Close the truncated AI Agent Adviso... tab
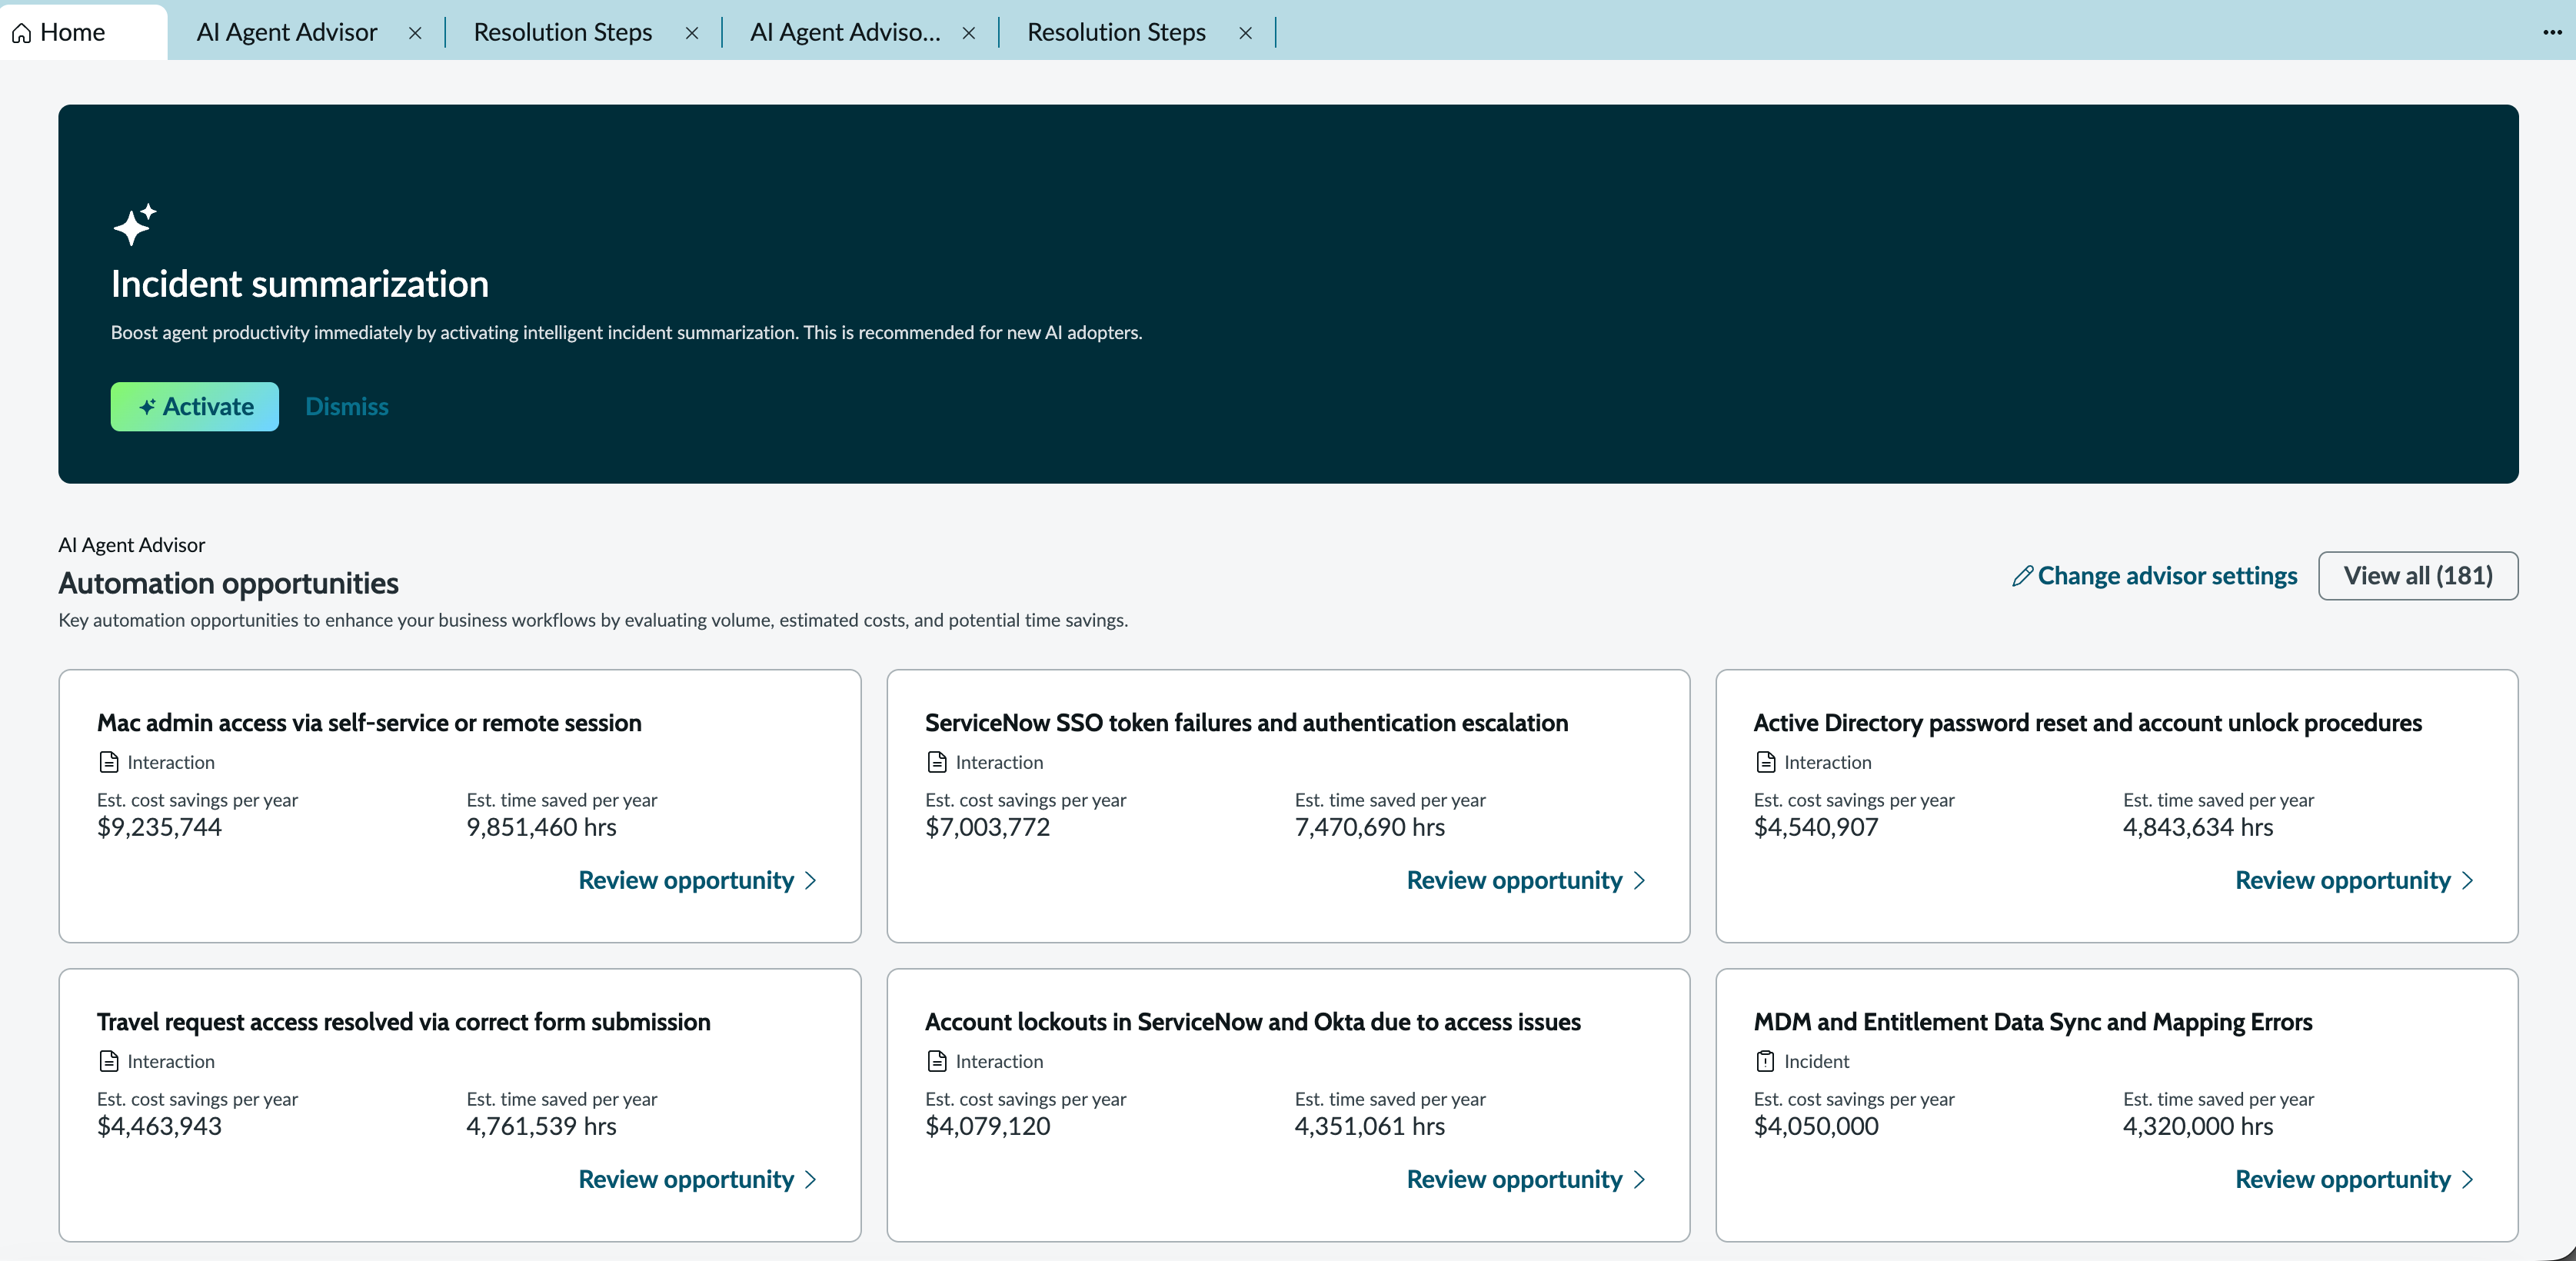Screen dimensions: 2576x1261 pos(969,33)
